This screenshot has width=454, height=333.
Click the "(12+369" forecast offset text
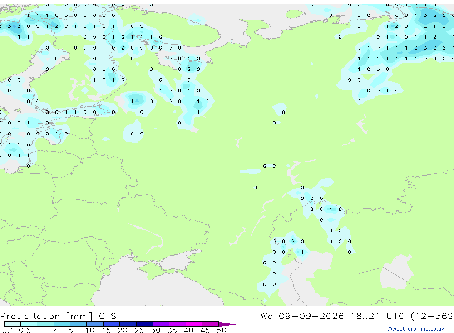(432, 316)
